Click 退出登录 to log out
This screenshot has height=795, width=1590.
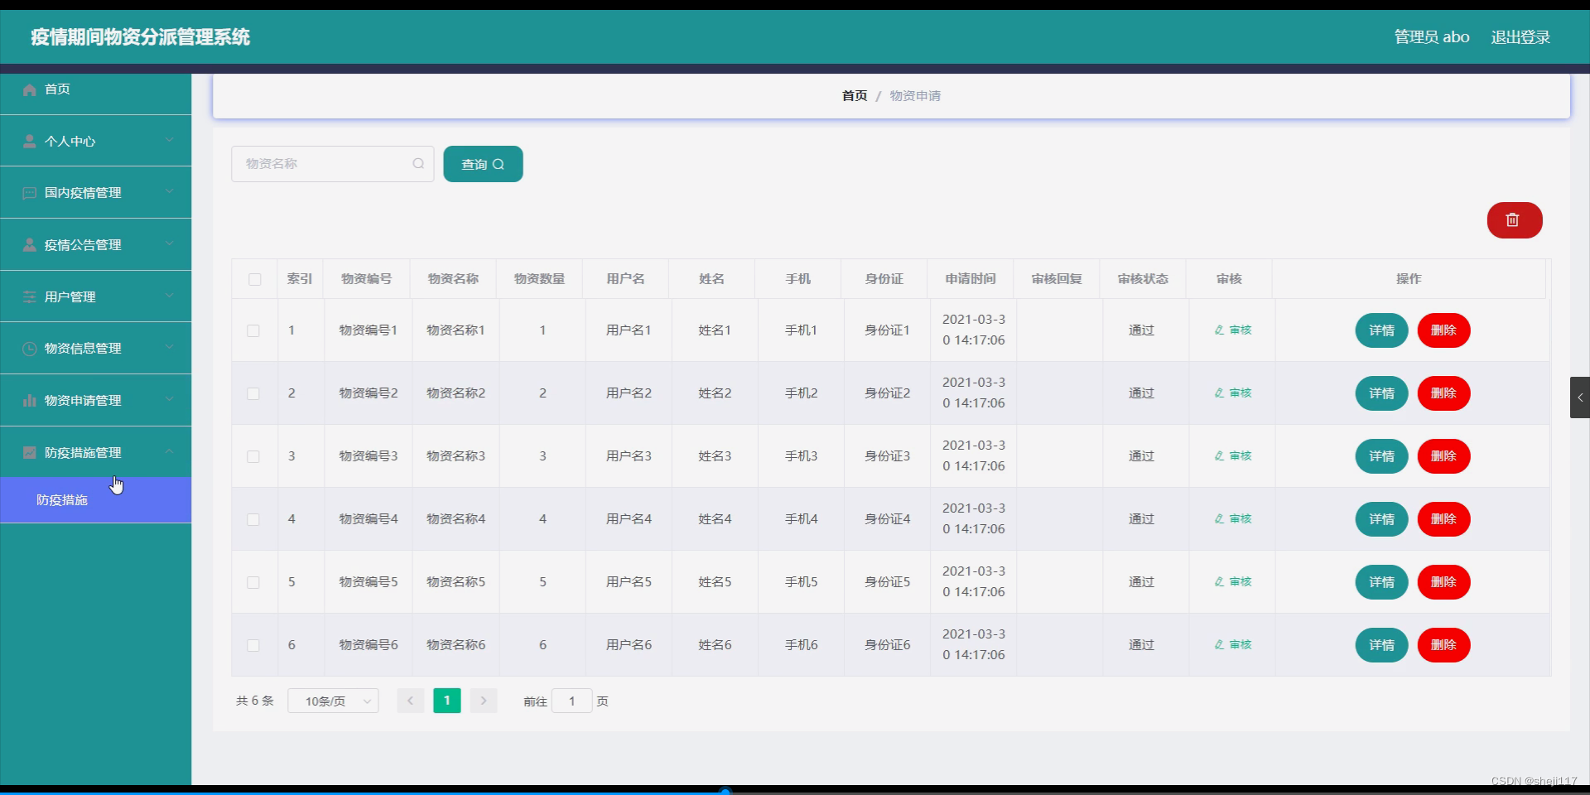click(1520, 37)
